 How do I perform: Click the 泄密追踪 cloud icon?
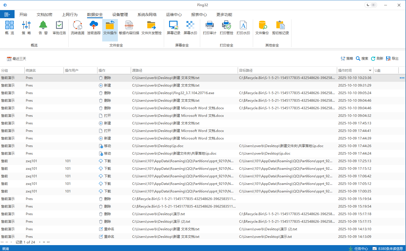coord(94,28)
